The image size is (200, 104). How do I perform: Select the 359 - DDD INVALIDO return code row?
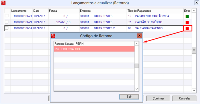(x=94, y=49)
